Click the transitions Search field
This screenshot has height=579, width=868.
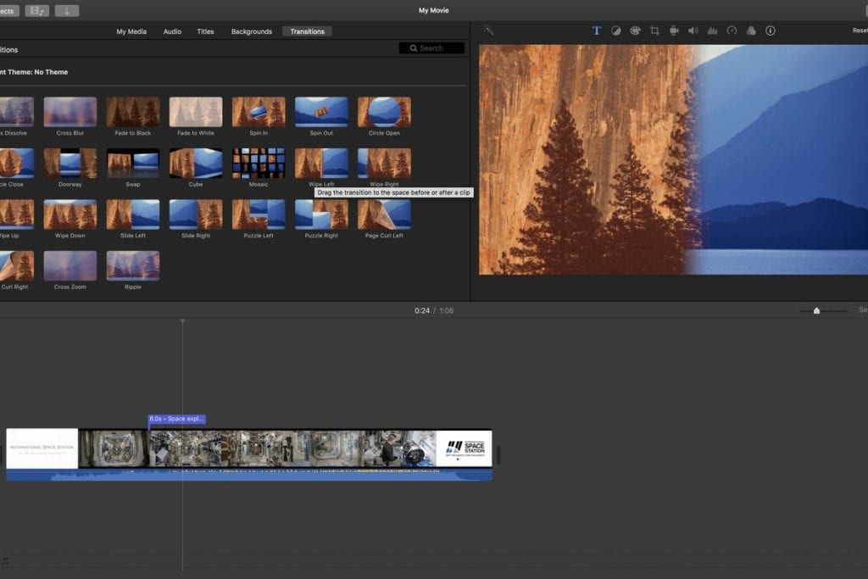431,48
